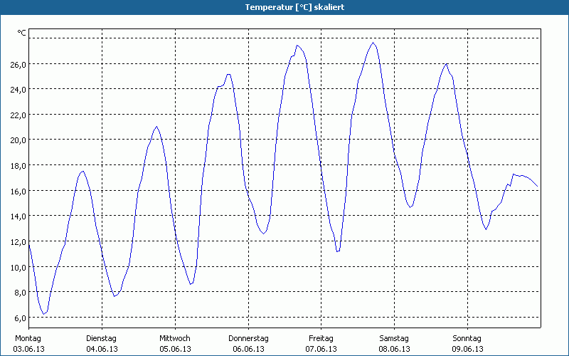Image resolution: width=569 pixels, height=356 pixels.
Task: Select the Sonntag 09.06.13 date label
Action: point(467,344)
